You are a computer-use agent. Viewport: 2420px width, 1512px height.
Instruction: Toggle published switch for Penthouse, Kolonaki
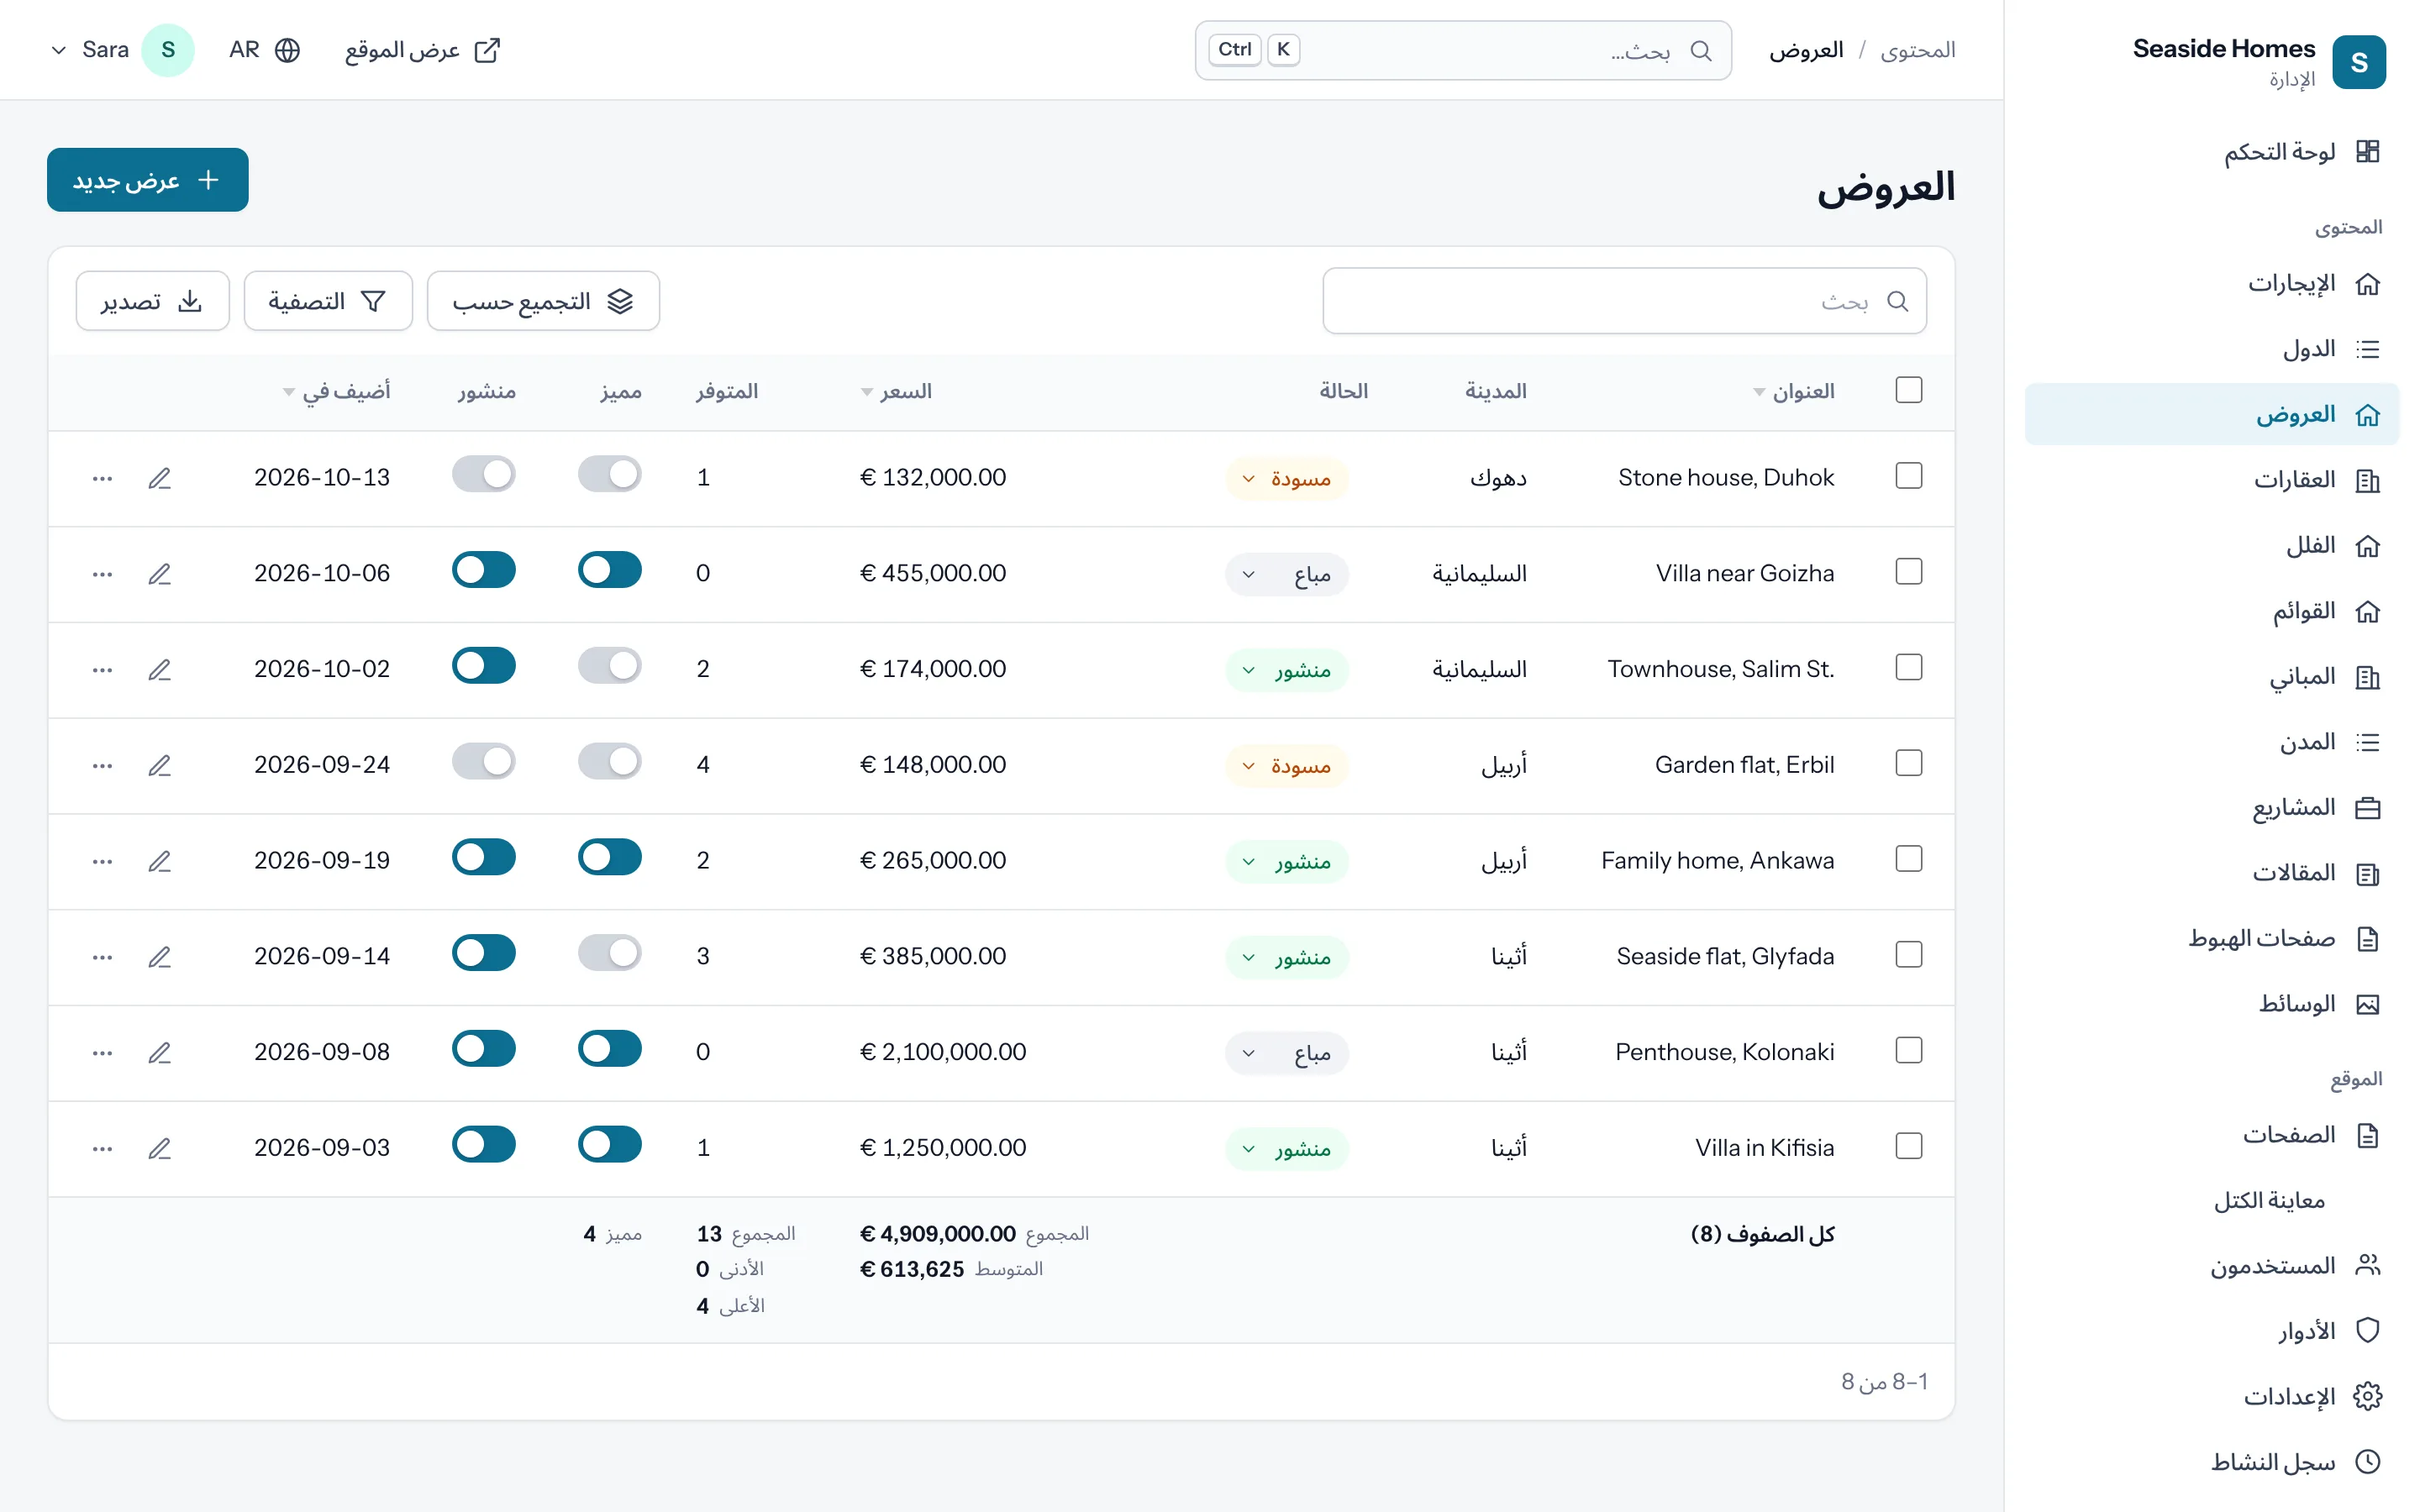click(484, 1049)
